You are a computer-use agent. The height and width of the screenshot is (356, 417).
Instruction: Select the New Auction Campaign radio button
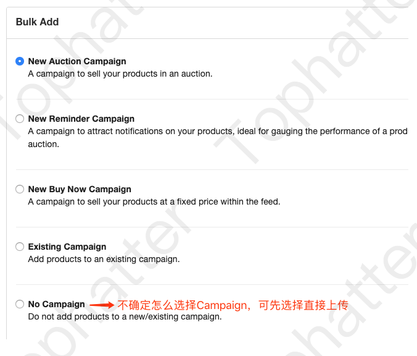tap(20, 61)
